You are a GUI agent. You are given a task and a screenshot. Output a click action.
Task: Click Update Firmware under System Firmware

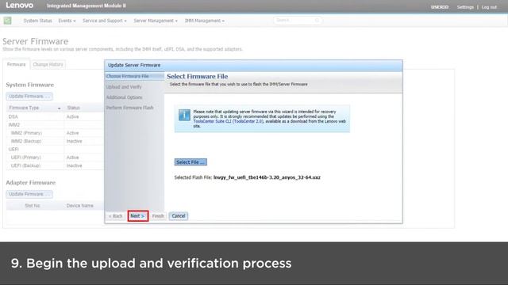[29, 97]
